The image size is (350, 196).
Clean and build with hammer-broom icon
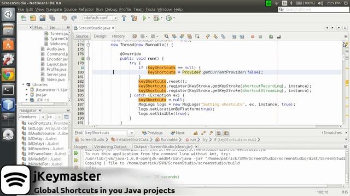134,18
